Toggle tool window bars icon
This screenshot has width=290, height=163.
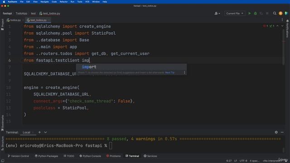tap(3, 161)
